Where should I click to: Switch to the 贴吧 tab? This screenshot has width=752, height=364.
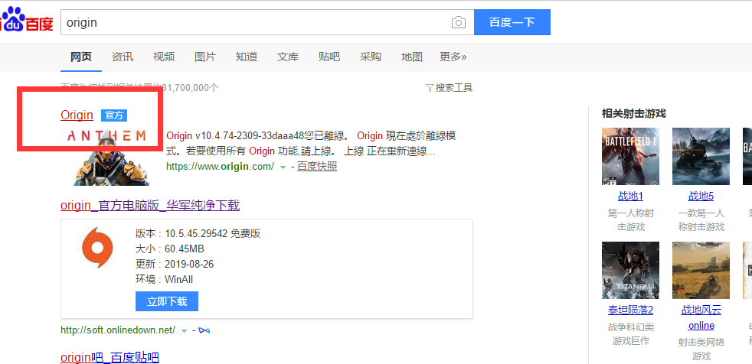(329, 57)
